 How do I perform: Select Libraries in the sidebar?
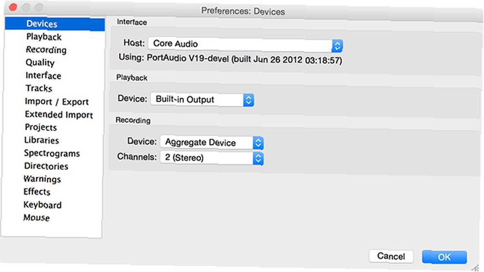point(42,140)
